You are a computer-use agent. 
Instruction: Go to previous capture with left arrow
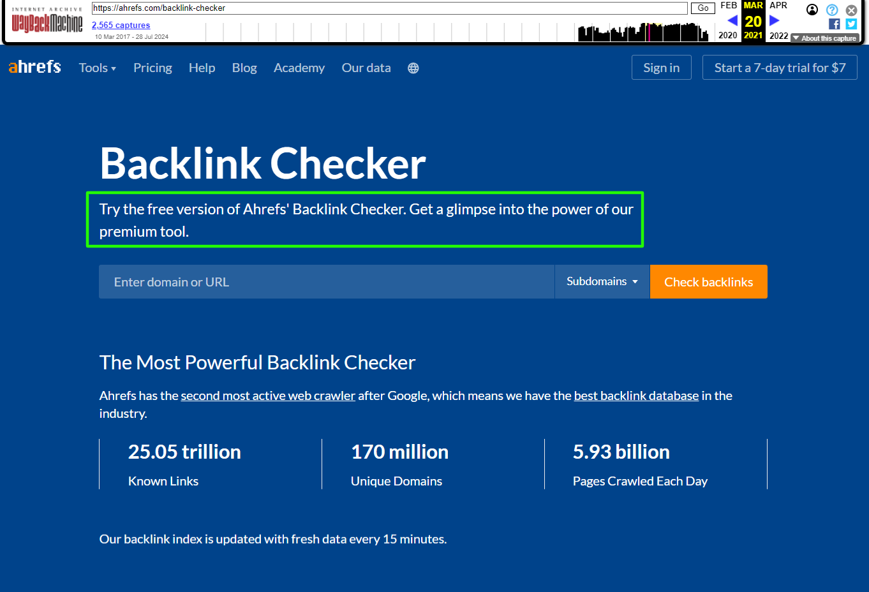[732, 20]
